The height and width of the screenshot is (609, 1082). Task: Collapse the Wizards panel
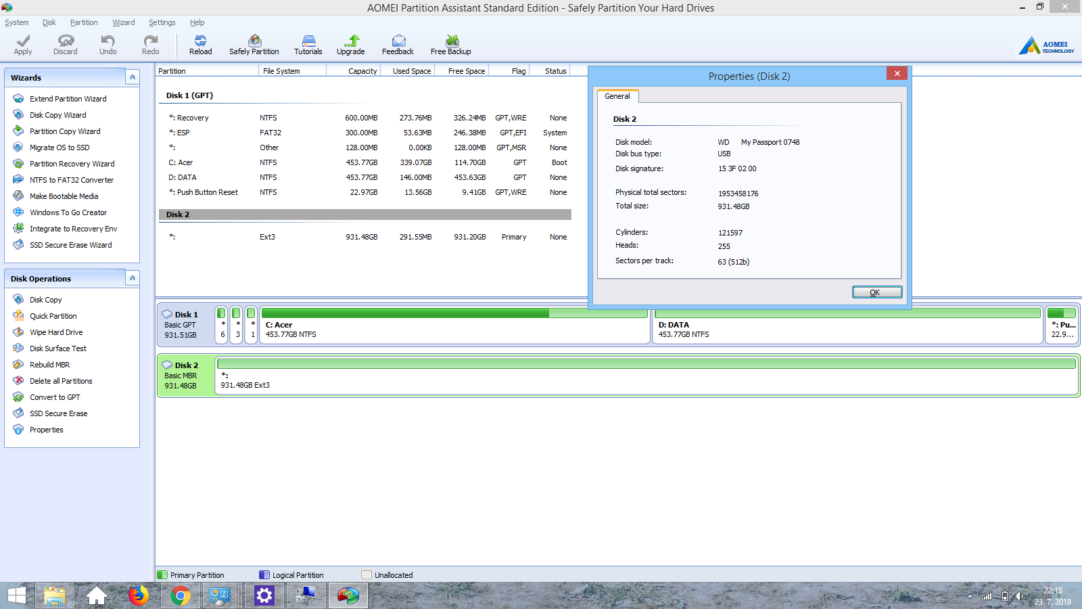(133, 77)
